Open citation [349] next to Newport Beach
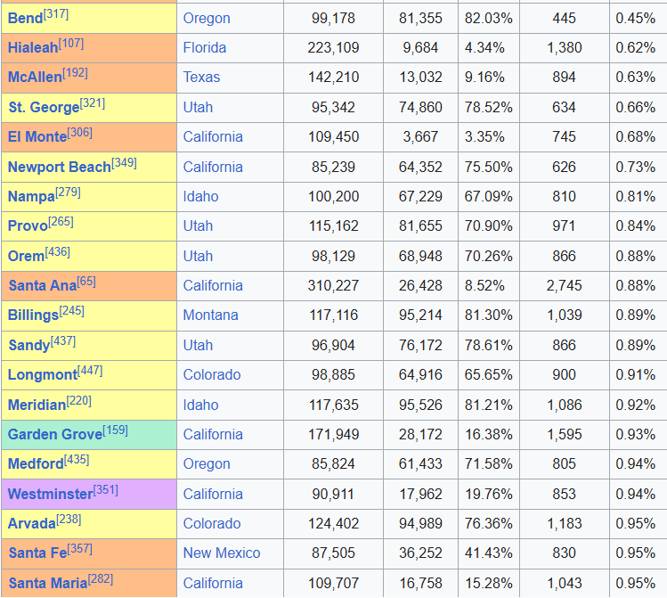Viewport: 667px width, 598px height. click(x=124, y=163)
